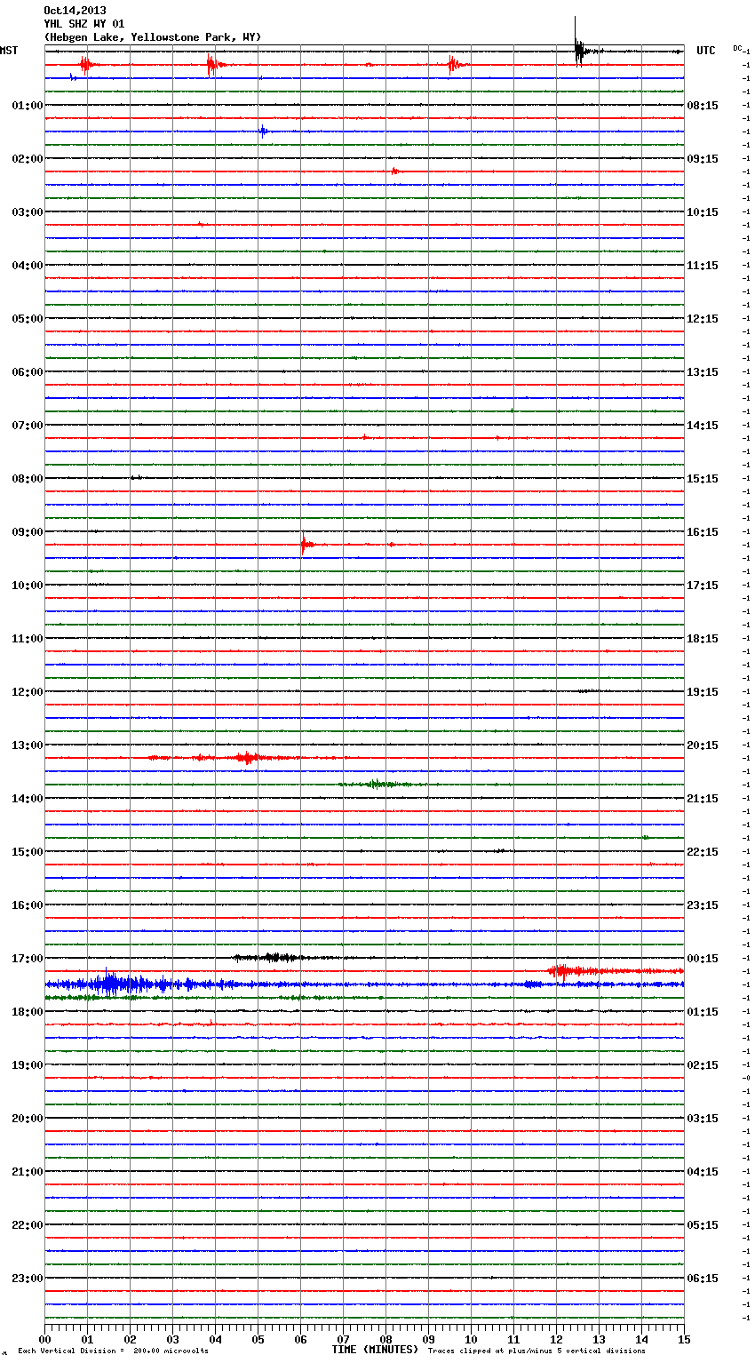The width and height of the screenshot is (755, 1363).
Task: Click the 00:15 UTC time label
Action: pyautogui.click(x=703, y=958)
